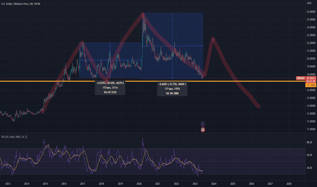Click the -32.72% measurement info box
Image resolution: width=317 pixels, height=187 pixels.
[172, 89]
